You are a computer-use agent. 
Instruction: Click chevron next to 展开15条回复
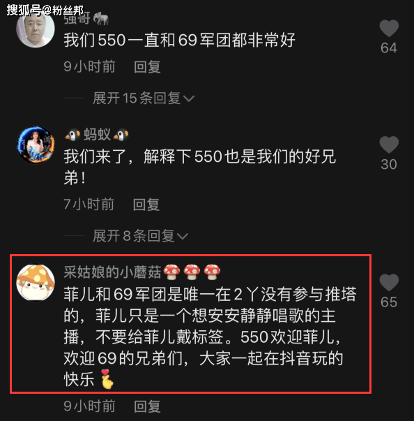pyautogui.click(x=189, y=98)
